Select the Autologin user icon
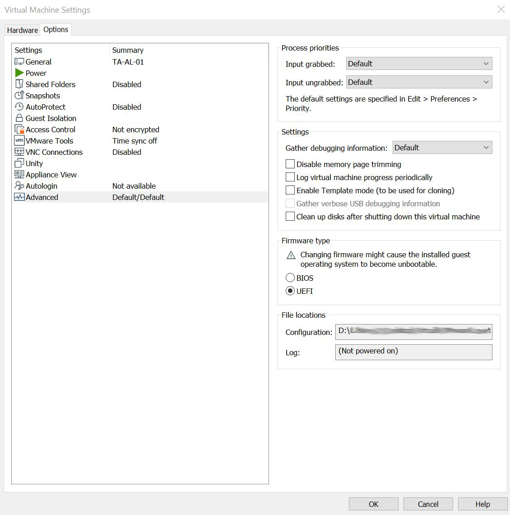 [19, 186]
